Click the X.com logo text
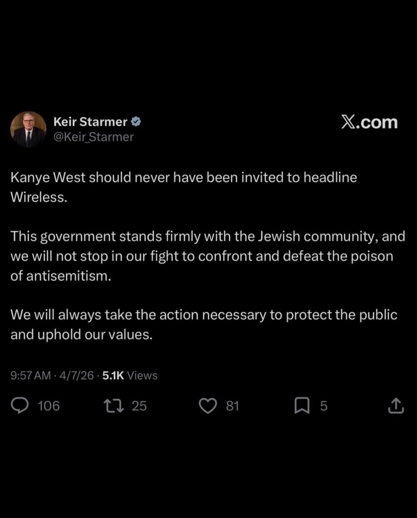Viewport: 417px width, 518px height. tap(369, 122)
